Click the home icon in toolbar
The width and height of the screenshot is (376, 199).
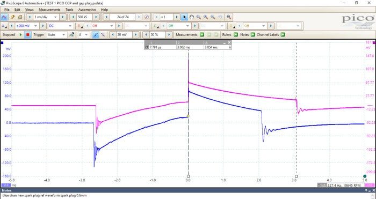coord(20,17)
